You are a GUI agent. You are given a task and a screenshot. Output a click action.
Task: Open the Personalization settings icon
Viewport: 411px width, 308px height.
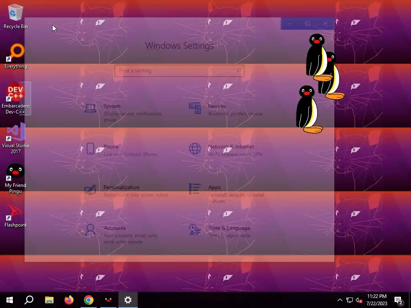[x=90, y=189]
